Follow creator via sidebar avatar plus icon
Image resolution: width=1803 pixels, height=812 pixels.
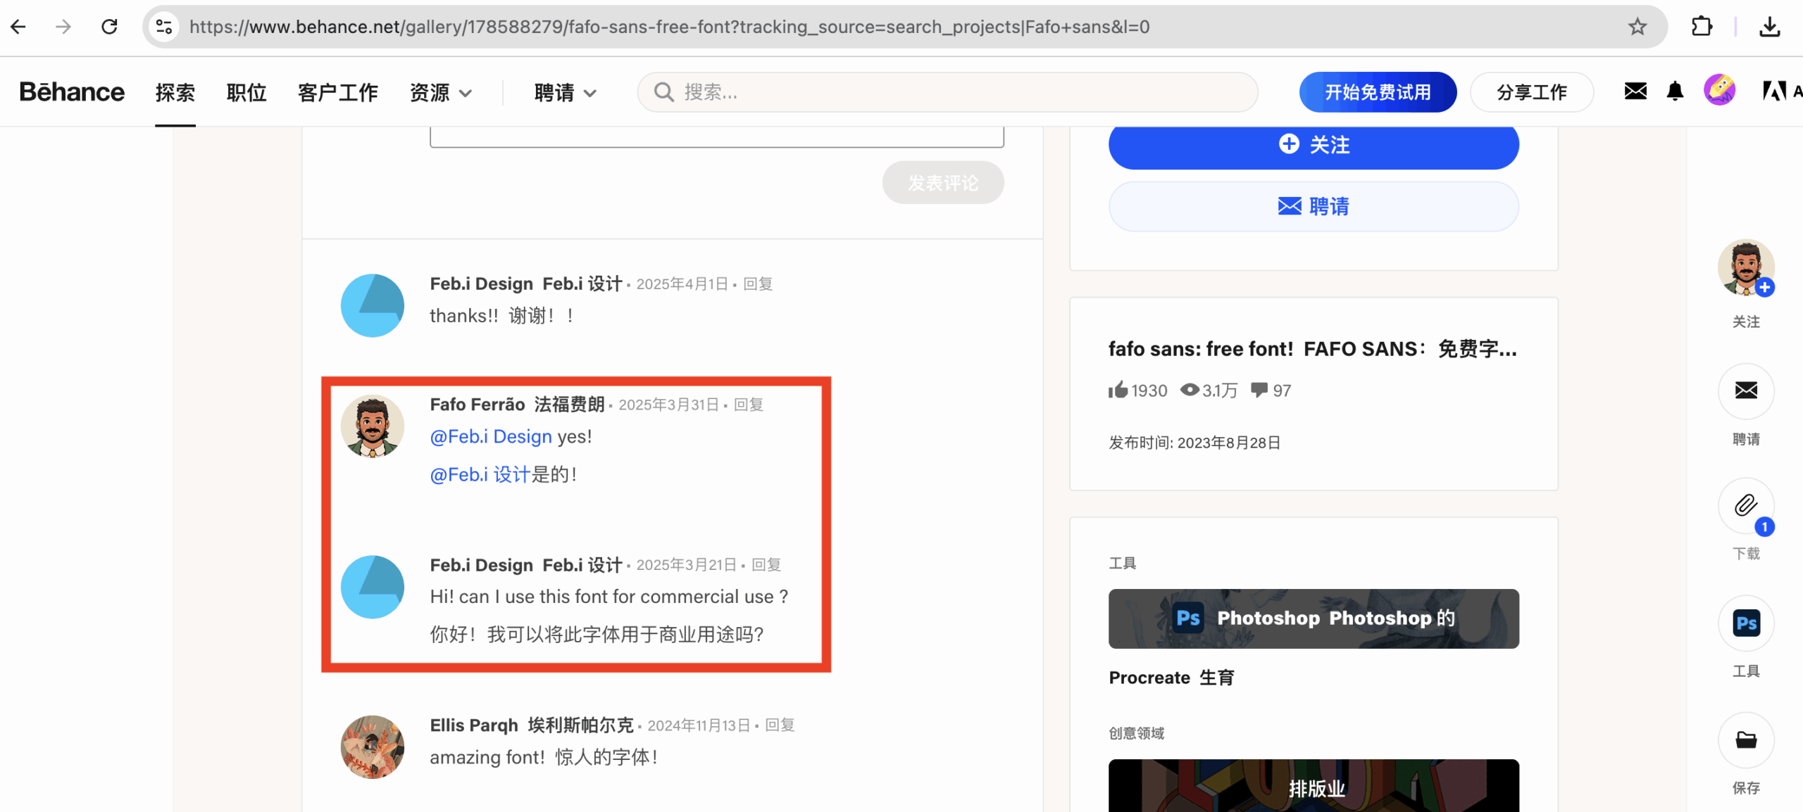[1764, 287]
